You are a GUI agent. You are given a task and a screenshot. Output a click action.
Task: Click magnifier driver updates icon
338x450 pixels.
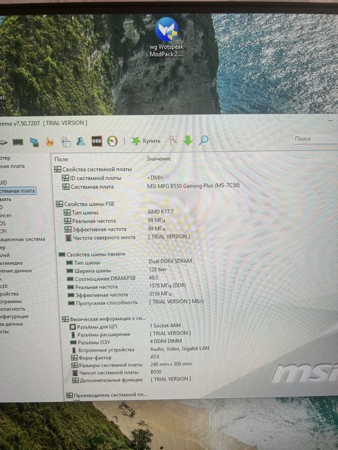tap(204, 140)
